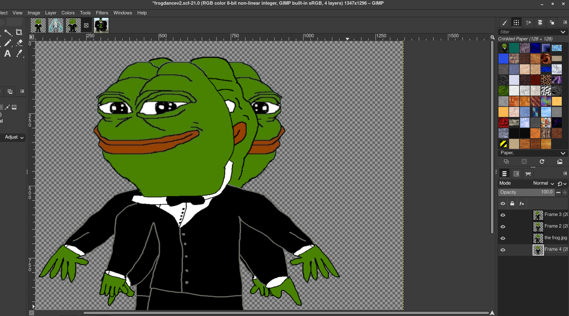Click the visibility eye column header

[503, 203]
